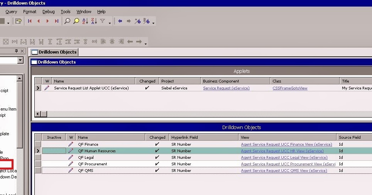Open Agent Service Request UCC Procurement View link
372x195 pixels.
[288, 164]
